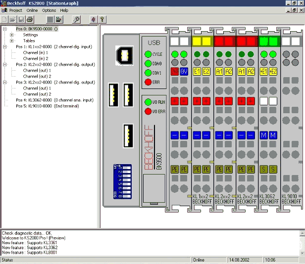Collapse the Pos 1 KL1xx2 node
This screenshot has height=264, width=305.
click(4, 47)
